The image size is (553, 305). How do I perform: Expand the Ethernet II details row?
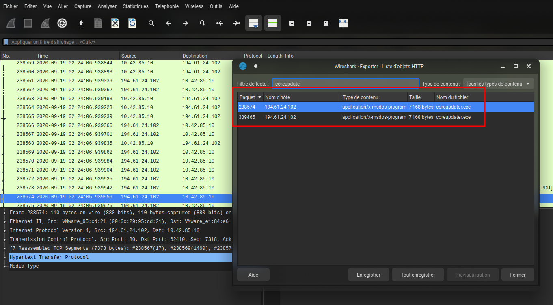coord(5,221)
